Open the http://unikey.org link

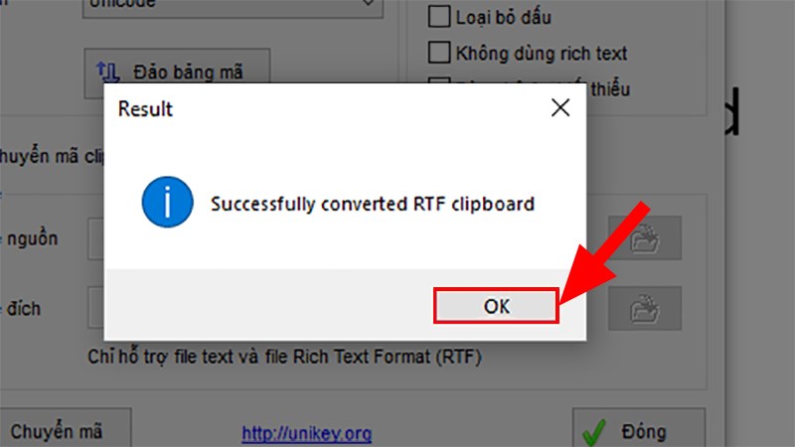tap(306, 433)
